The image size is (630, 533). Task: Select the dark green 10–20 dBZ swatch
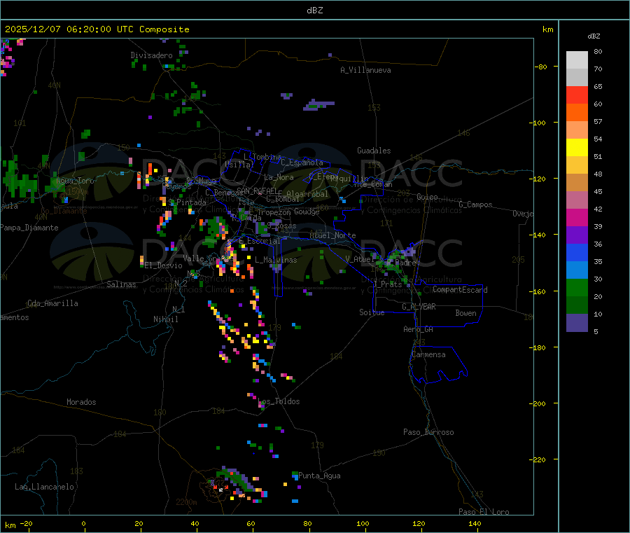[577, 305]
